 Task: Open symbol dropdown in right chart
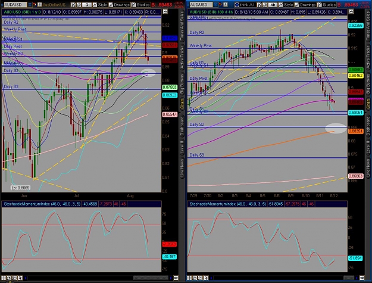point(215,5)
